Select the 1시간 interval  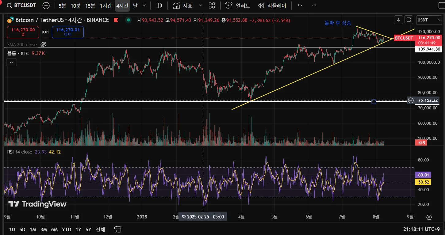click(x=106, y=6)
